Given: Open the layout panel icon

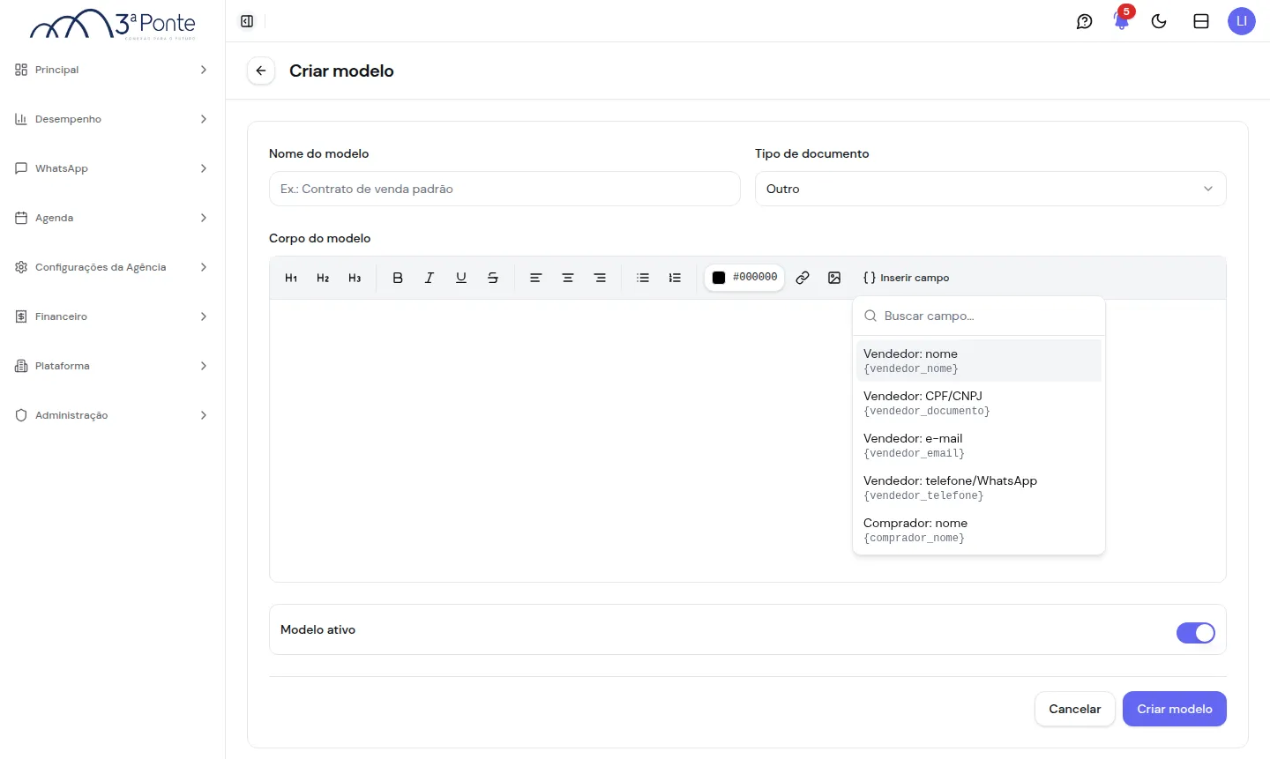Looking at the screenshot, I should click(1201, 21).
